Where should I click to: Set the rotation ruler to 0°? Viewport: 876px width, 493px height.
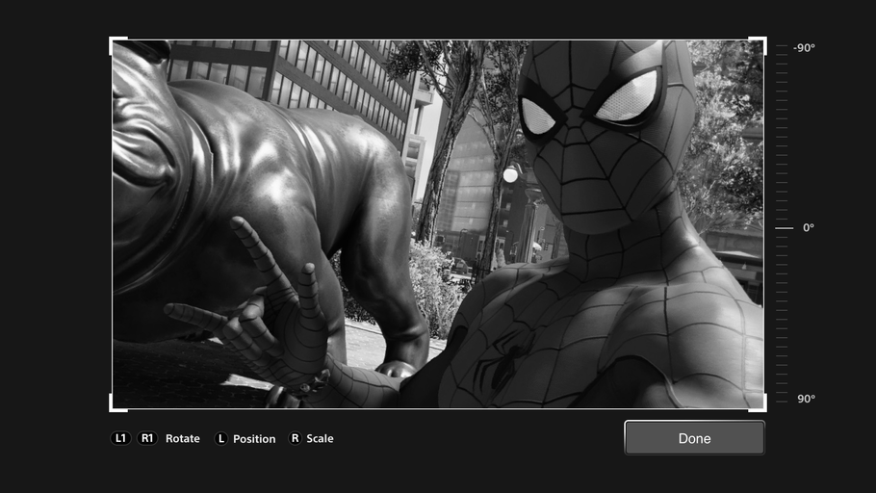785,228
